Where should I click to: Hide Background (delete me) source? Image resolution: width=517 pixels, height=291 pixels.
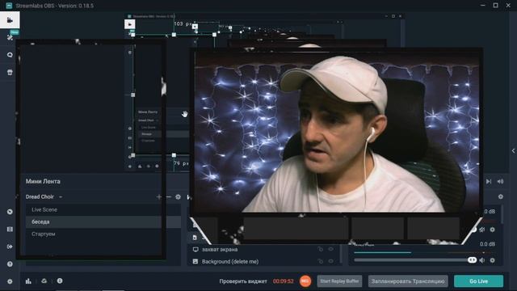[330, 261]
